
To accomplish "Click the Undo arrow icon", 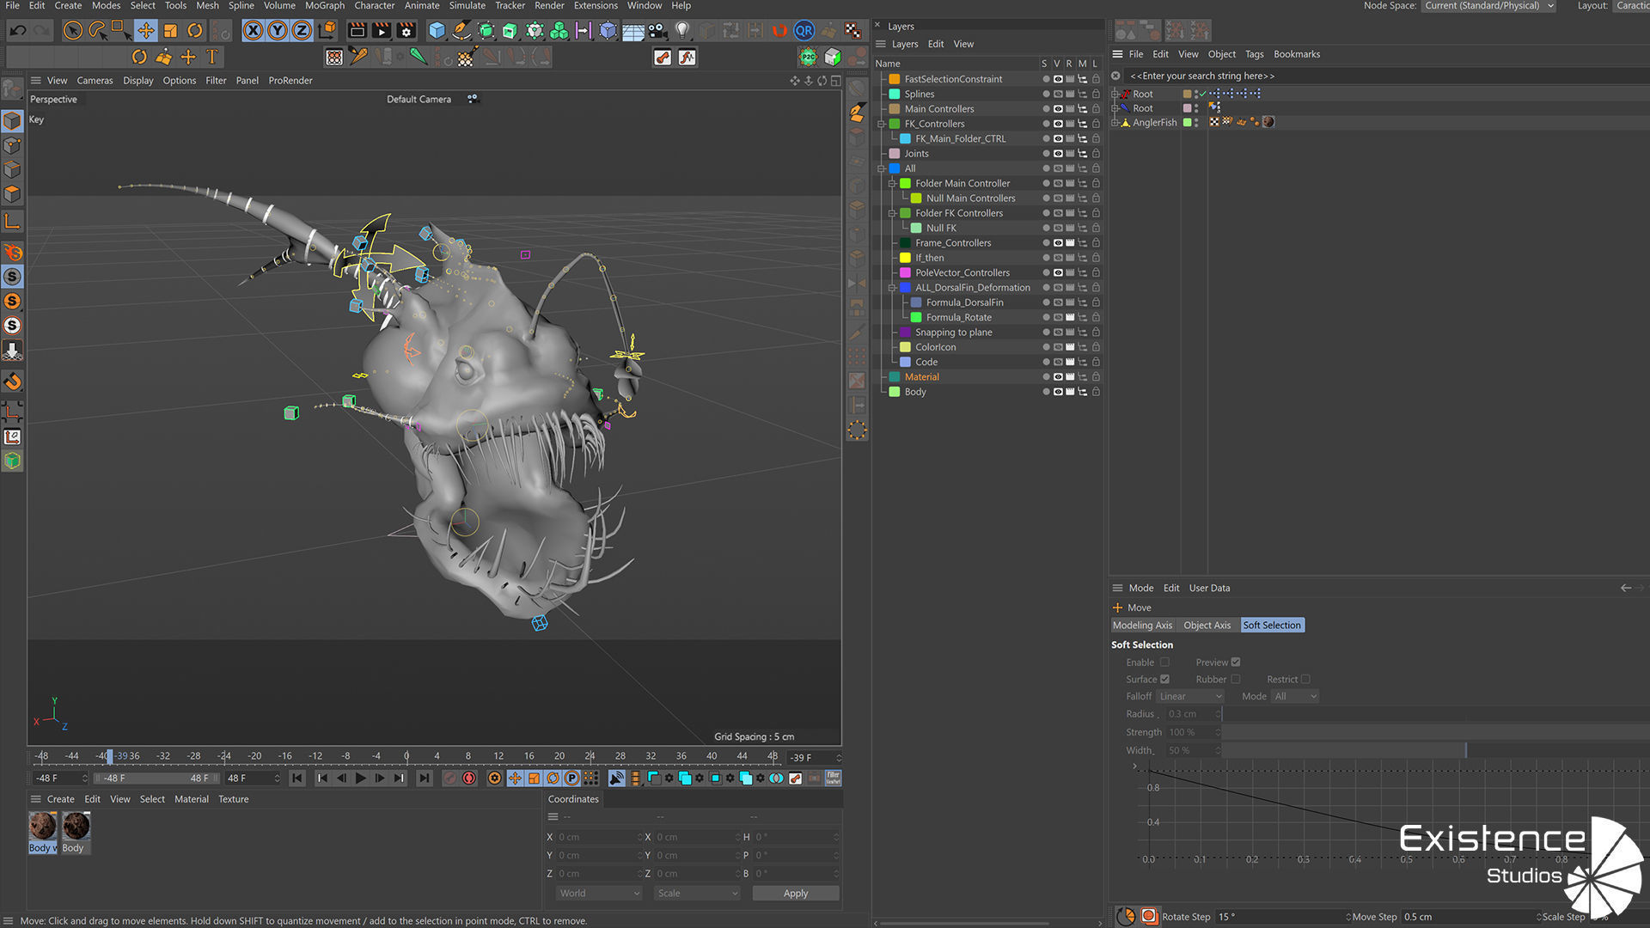I will 18,32.
